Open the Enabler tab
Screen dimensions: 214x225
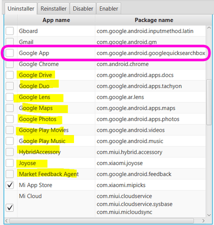pos(108,8)
